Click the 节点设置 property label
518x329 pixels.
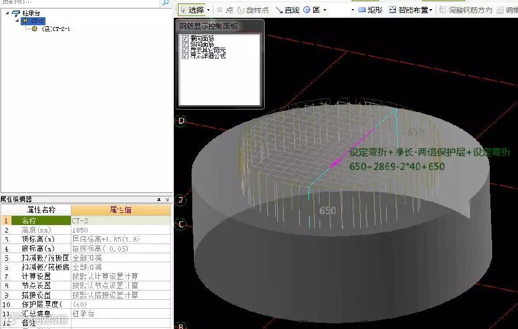41,285
